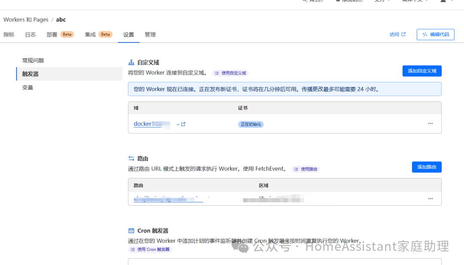
Task: Click the Cron 触发器 calendar icon
Action: click(x=131, y=231)
